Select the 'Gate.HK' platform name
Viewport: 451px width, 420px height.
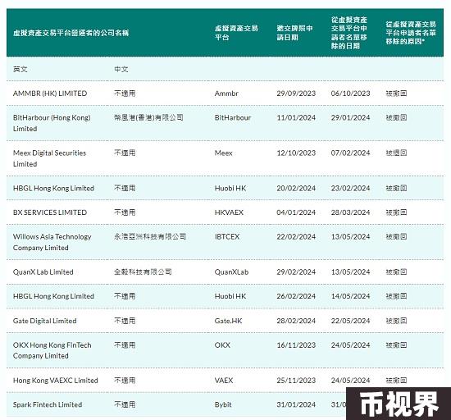coord(229,321)
